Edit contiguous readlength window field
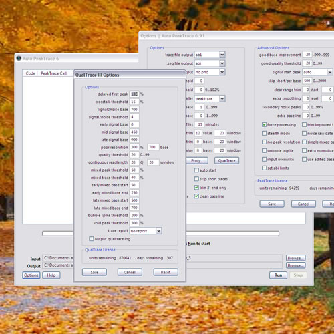The height and width of the screenshot is (334, 334). coord(153,162)
